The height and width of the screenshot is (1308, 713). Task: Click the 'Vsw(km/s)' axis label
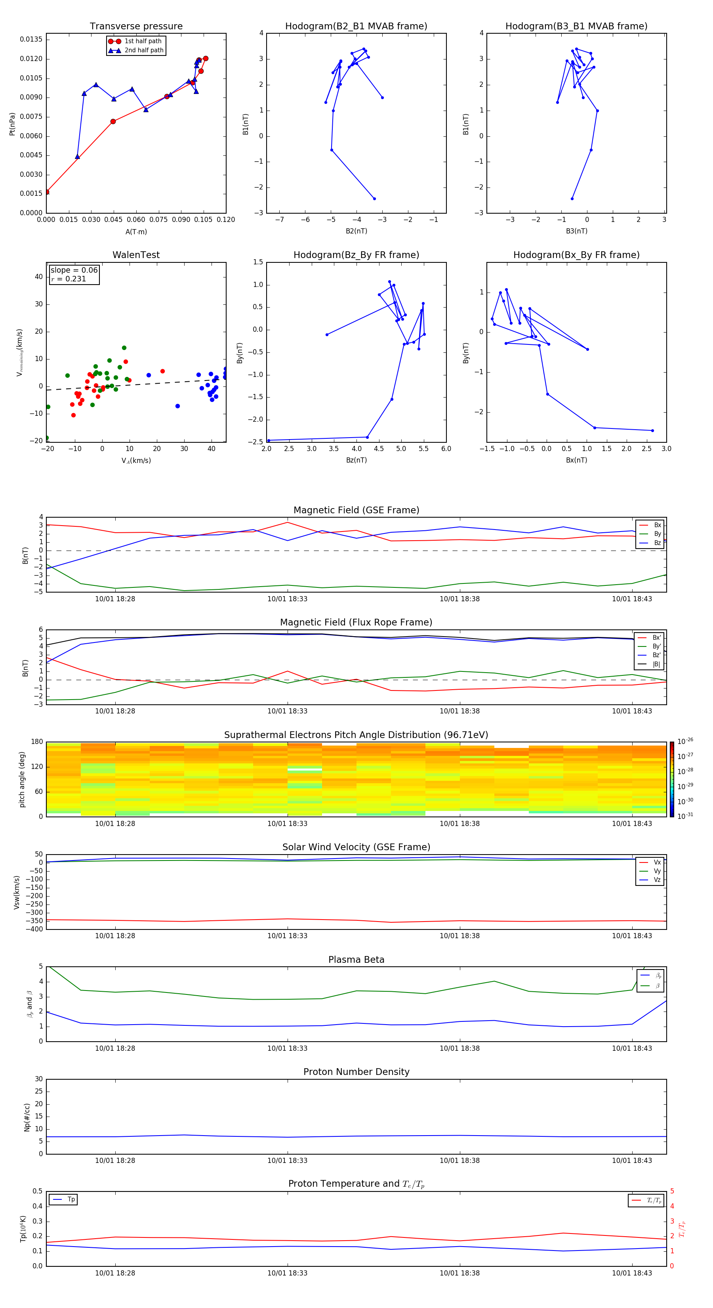click(x=17, y=892)
